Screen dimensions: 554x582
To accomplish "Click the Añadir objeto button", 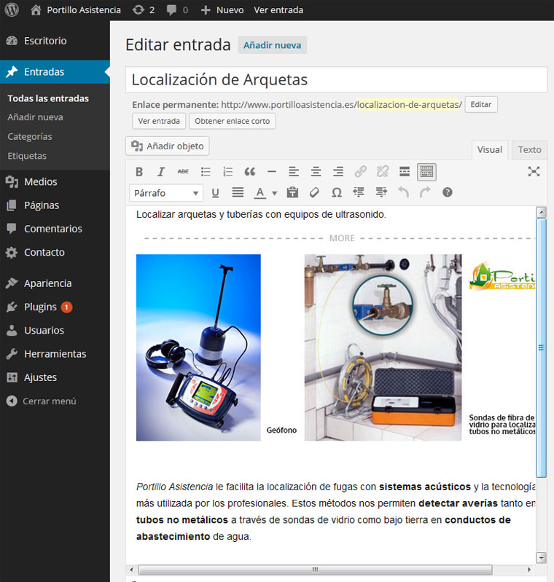I will click(x=168, y=146).
